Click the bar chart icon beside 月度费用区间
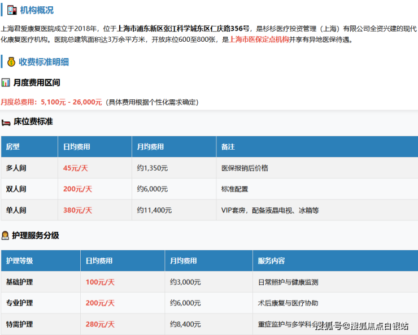Image resolution: width=418 pixels, height=335 pixels. [x=6, y=82]
